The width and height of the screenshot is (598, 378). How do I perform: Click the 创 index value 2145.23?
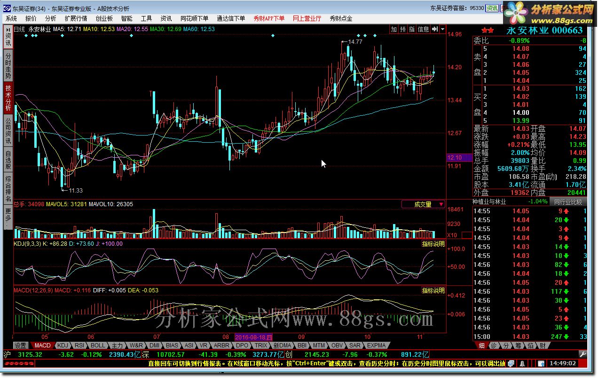pyautogui.click(x=318, y=354)
